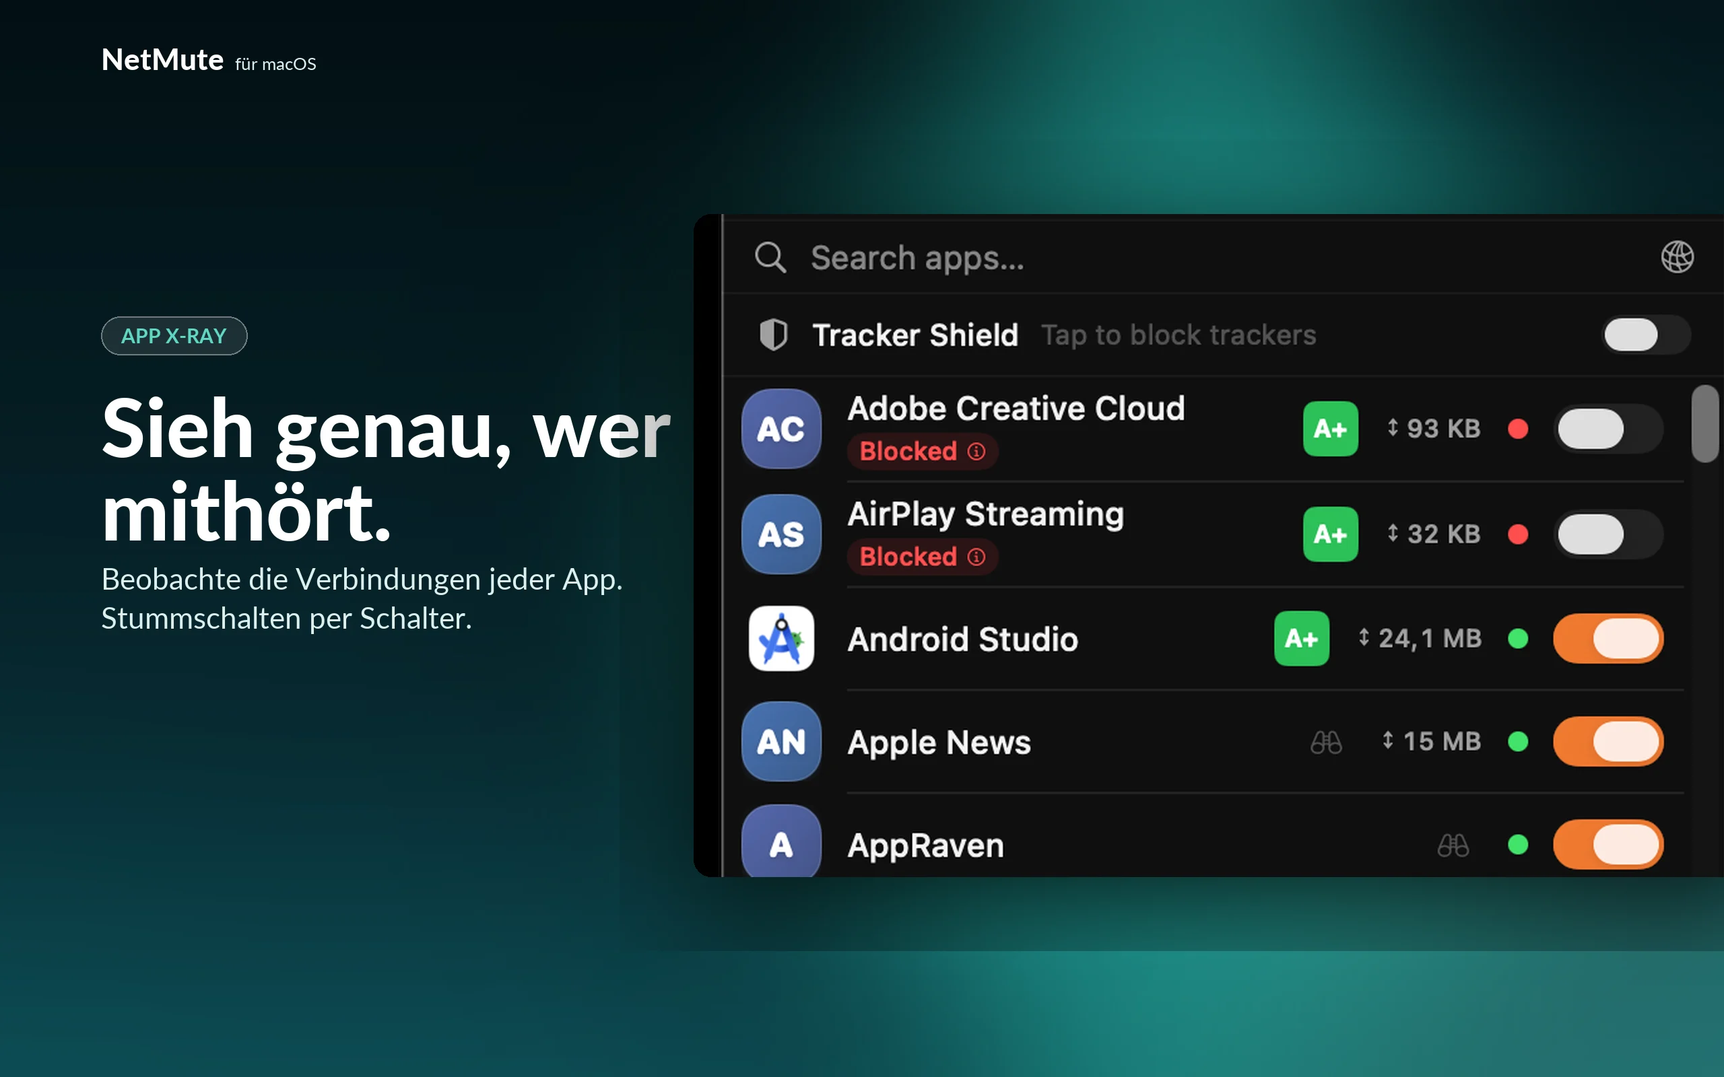Select the AirPlay Streaming name
Viewport: 1724px width, 1077px height.
pyautogui.click(x=986, y=514)
